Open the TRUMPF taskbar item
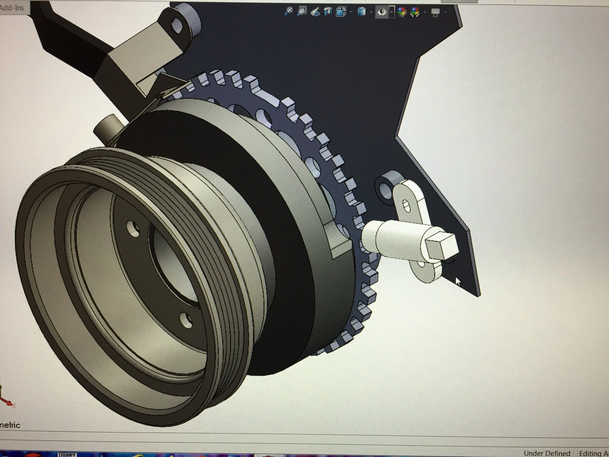Image resolution: width=609 pixels, height=457 pixels. [67, 454]
